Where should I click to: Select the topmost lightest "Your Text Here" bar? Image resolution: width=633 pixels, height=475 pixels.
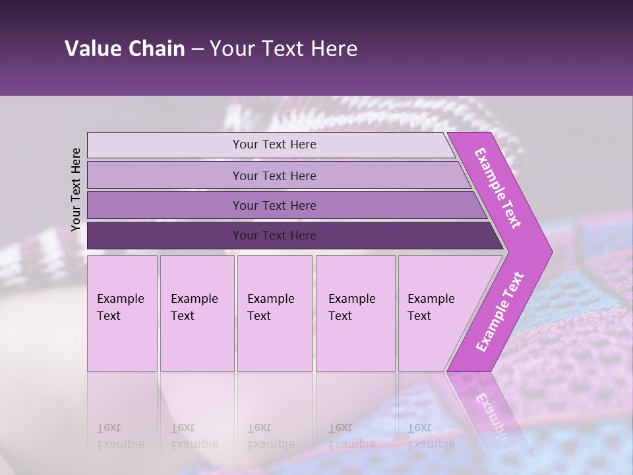[274, 144]
